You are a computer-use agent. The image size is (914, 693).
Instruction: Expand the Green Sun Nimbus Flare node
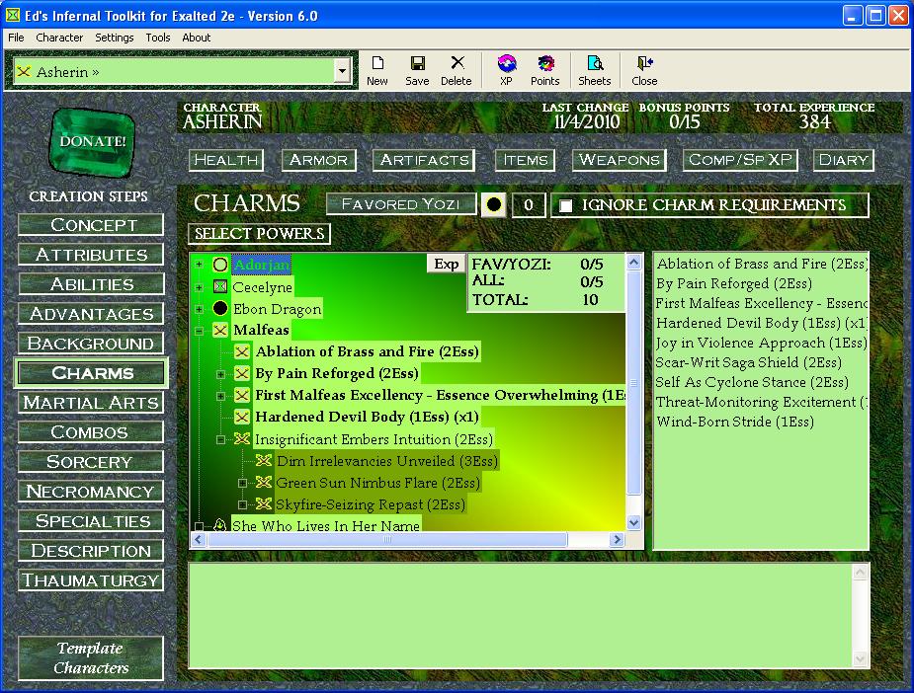[x=242, y=483]
